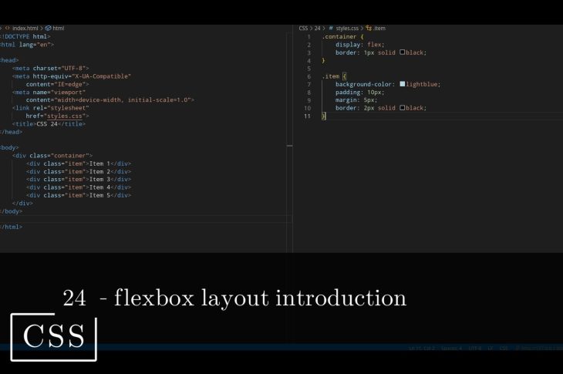Viewport: 563px width, 374px height.
Task: Click the CSS logo box overlay
Action: pyautogui.click(x=53, y=337)
